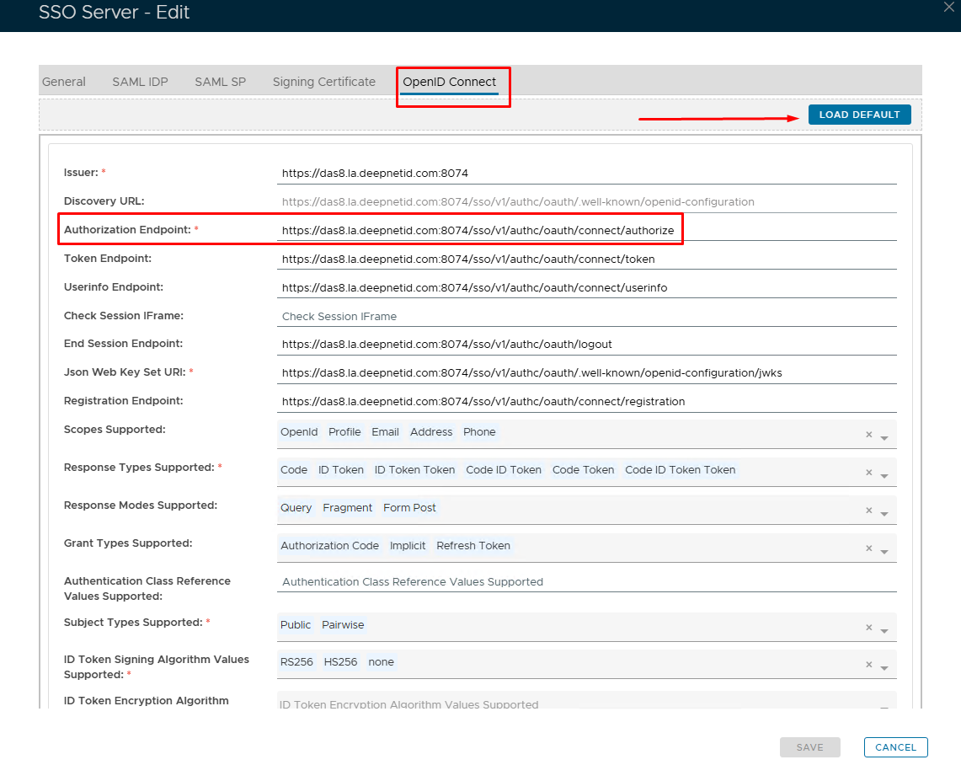Viewport: 961px width, 781px height.
Task: Clear ID Token Signing Algorithm values x icon
Action: click(868, 665)
